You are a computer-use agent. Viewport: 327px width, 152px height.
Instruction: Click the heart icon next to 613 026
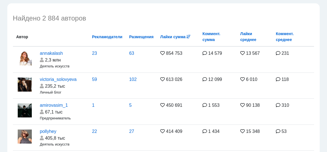[x=162, y=79]
